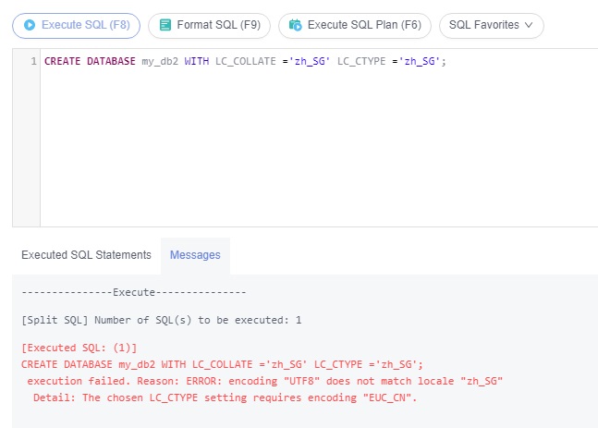The width and height of the screenshot is (598, 428).
Task: Click my_db2 in the editor statement
Action: [x=160, y=61]
